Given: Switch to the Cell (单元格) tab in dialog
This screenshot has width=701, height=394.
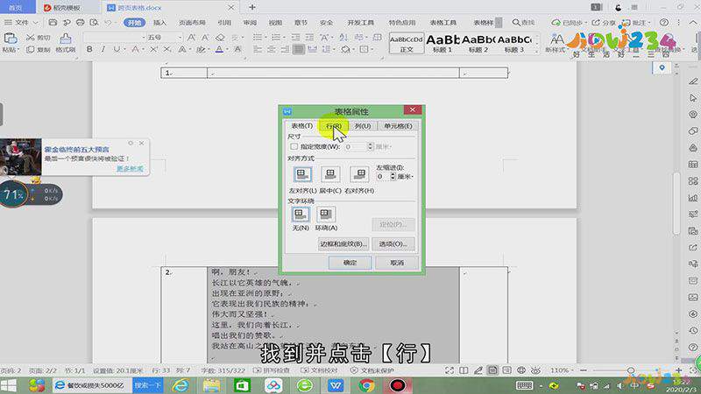Looking at the screenshot, I should coord(398,126).
